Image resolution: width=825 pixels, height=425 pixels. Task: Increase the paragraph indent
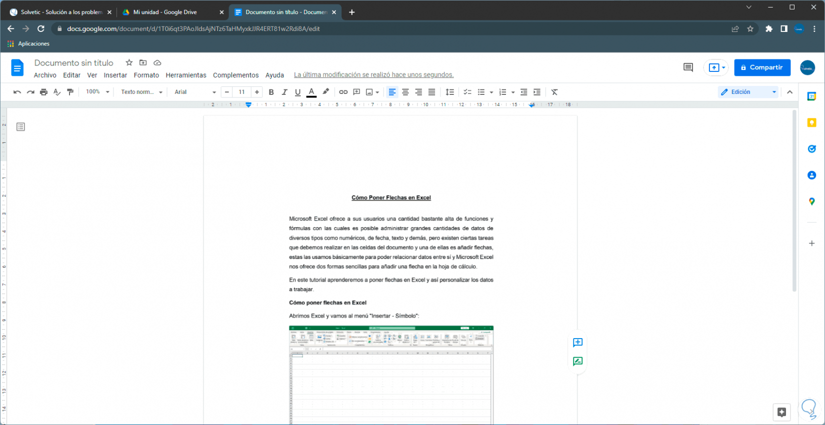[537, 92]
